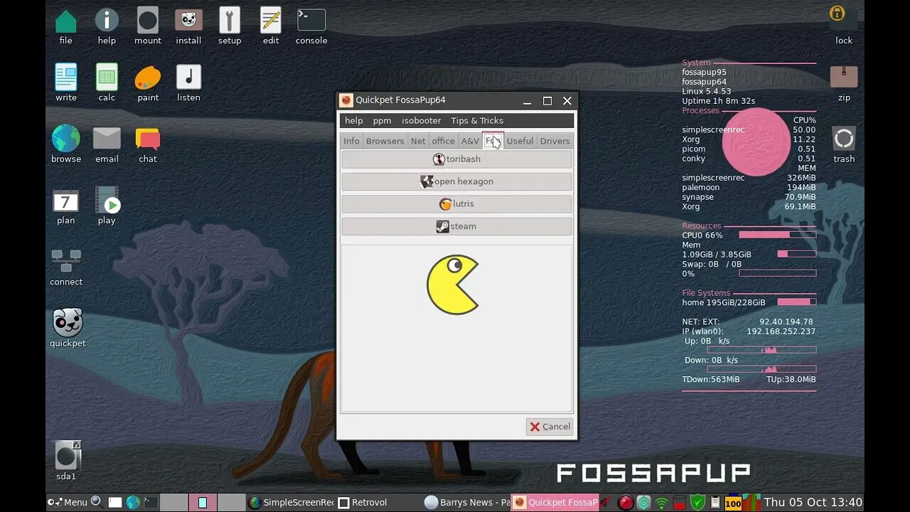This screenshot has height=512, width=910.
Task: Click the taskbar clock Thu 05 Oct
Action: [x=813, y=502]
